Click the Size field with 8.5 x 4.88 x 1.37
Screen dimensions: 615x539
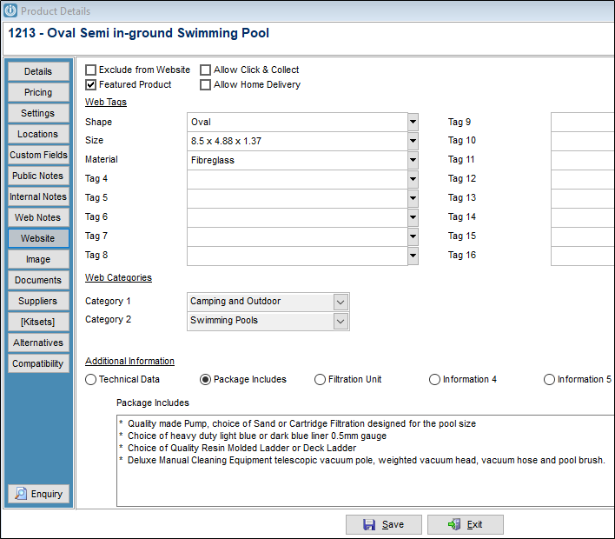[297, 141]
